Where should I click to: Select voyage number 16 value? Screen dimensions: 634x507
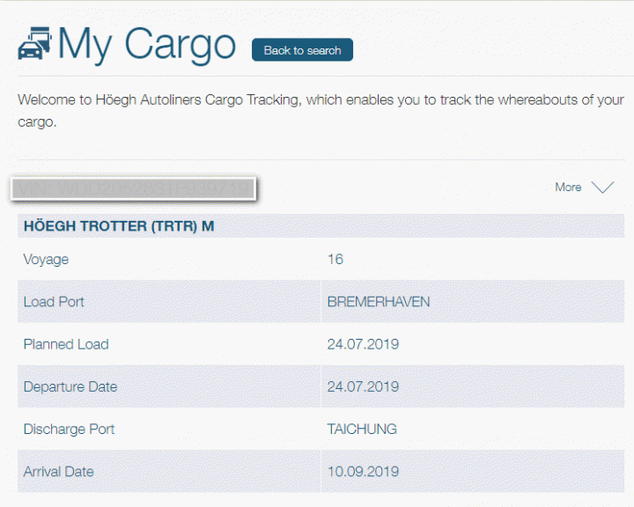point(335,260)
